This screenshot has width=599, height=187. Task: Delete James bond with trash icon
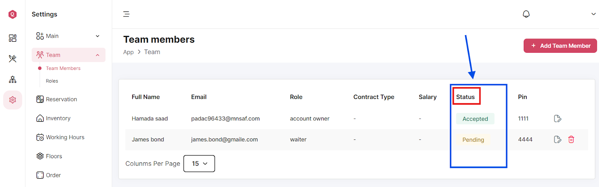click(571, 140)
